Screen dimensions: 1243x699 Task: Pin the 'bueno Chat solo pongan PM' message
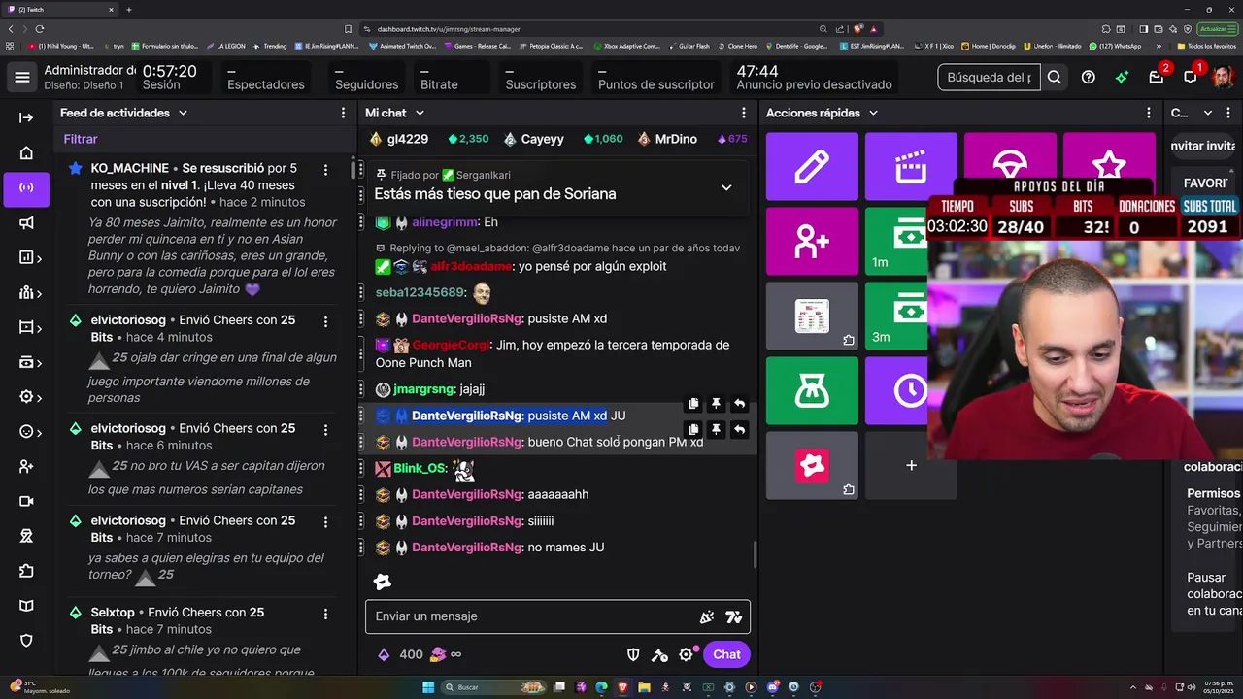coord(716,428)
